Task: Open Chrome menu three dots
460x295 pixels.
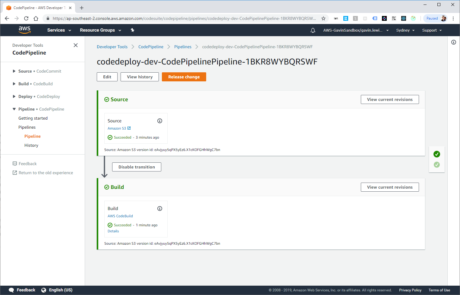Action: [x=453, y=18]
